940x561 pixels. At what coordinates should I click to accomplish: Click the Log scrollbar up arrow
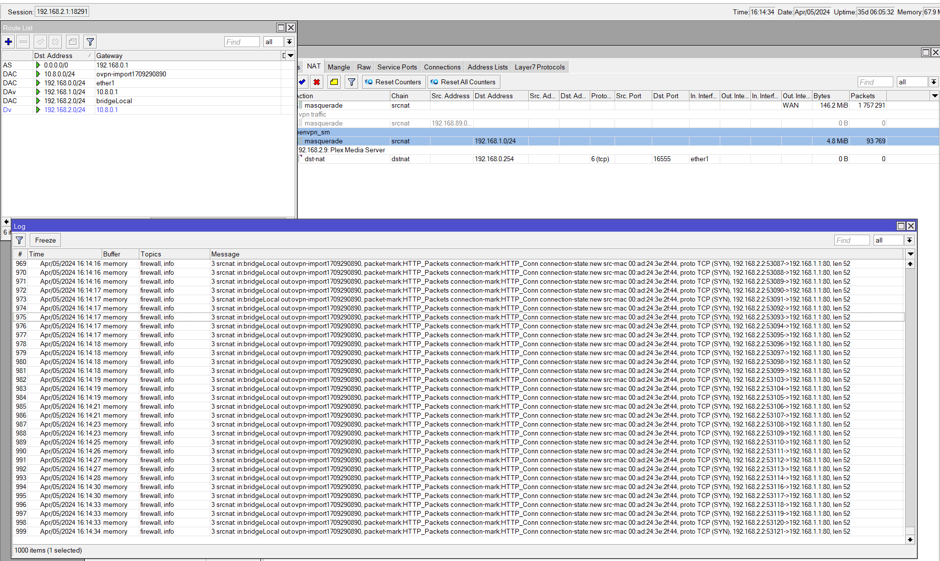pyautogui.click(x=910, y=264)
